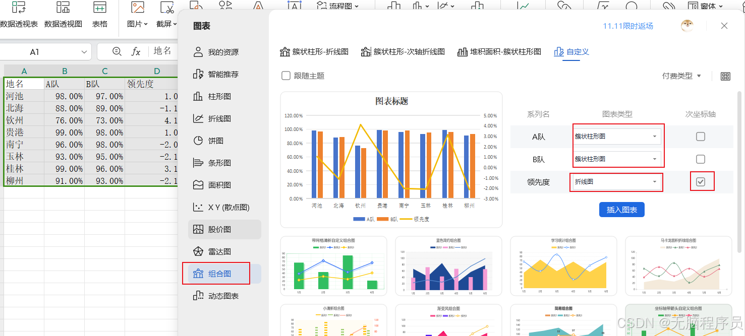Click cell containing 桂林

(x=24, y=169)
